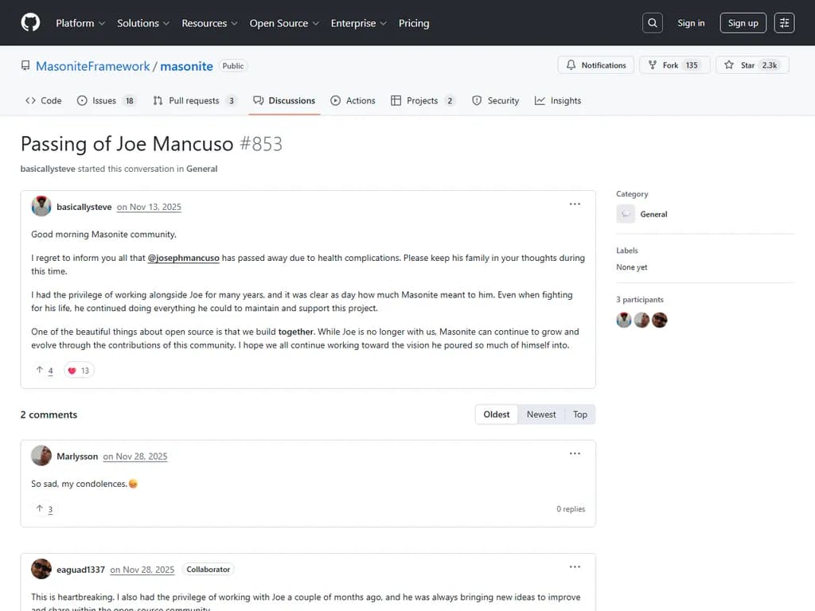The image size is (815, 611).
Task: Add heart reaction with 13 count
Action: 79,371
